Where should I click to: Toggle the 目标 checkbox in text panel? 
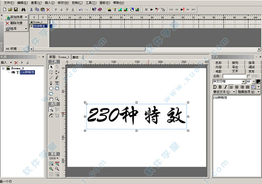click(x=248, y=77)
